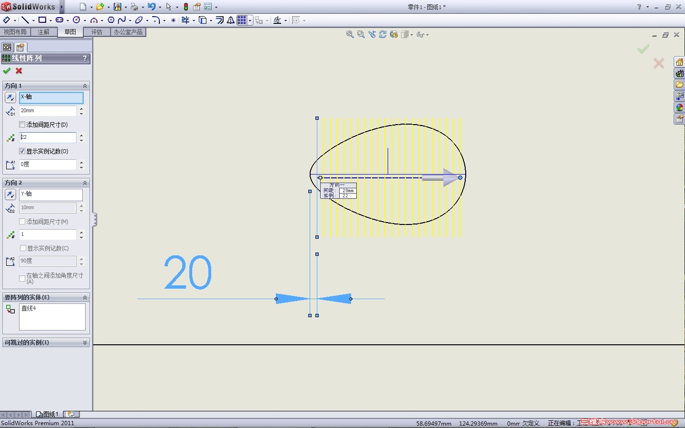Open the Options list icon in top toolbar
This screenshot has width=685, height=428.
point(208,7)
